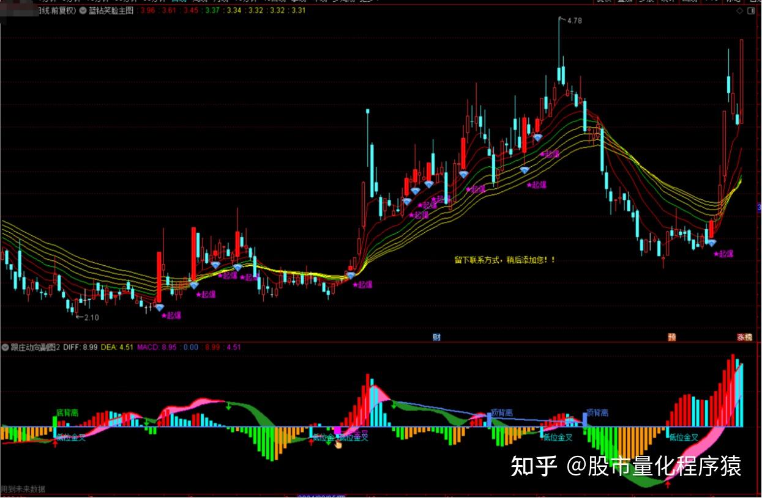
Task: Click the green 3.37 moving average value
Action: pyautogui.click(x=213, y=10)
